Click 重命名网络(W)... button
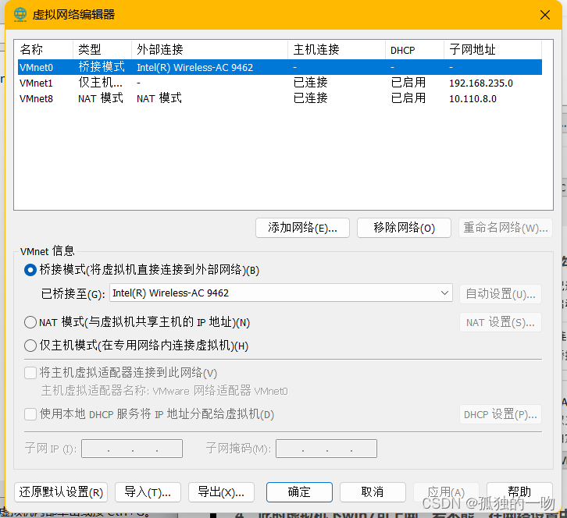Image resolution: width=567 pixels, height=518 pixels. (x=505, y=228)
